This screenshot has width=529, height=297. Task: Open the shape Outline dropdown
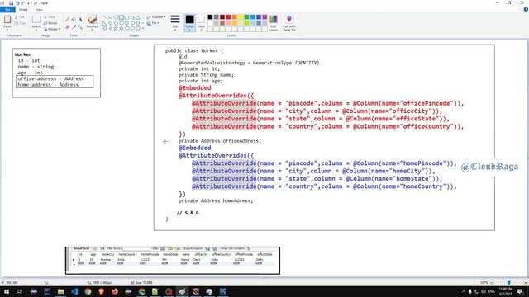(x=156, y=16)
